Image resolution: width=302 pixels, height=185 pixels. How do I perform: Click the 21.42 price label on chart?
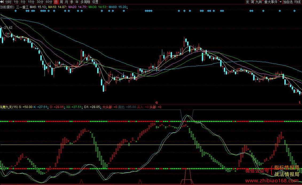8,28
